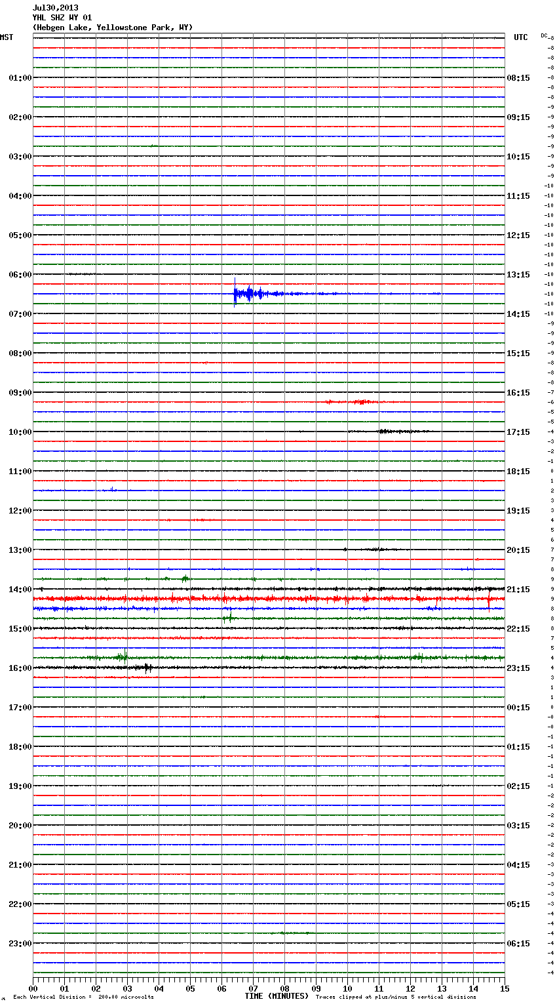
Task: Select the 03:00 MST hour label
Action: click(x=20, y=157)
